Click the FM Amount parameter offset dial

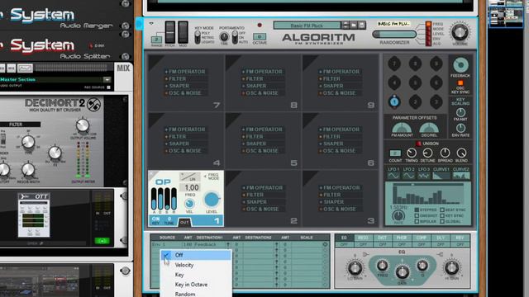coord(402,128)
